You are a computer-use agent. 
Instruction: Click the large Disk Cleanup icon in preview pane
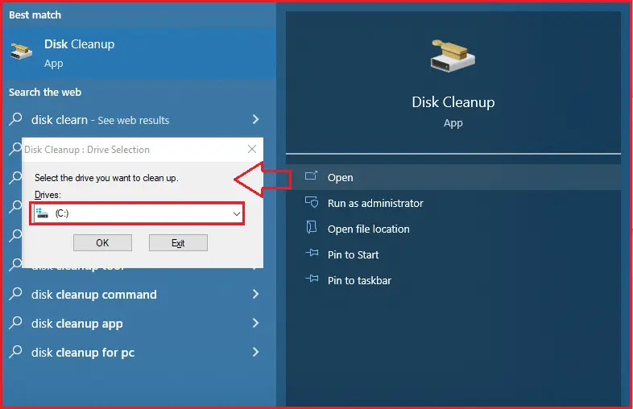[x=453, y=56]
